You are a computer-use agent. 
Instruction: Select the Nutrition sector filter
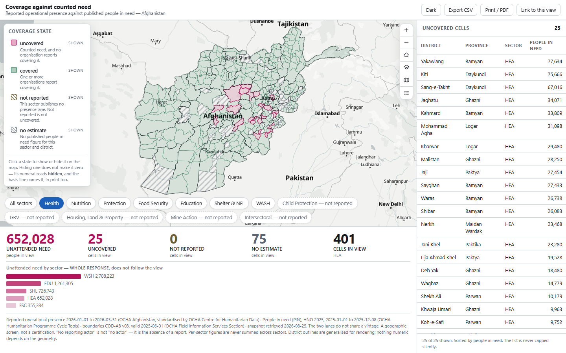coord(81,203)
